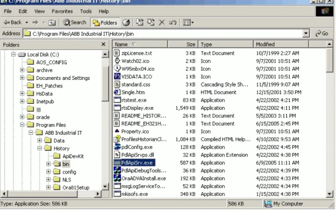Select the Watch02.ico file icon
Image resolution: width=336 pixels, height=210 pixels.
click(117, 60)
